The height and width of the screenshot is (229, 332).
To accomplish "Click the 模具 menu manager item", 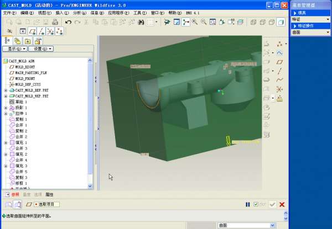I will (x=310, y=13).
